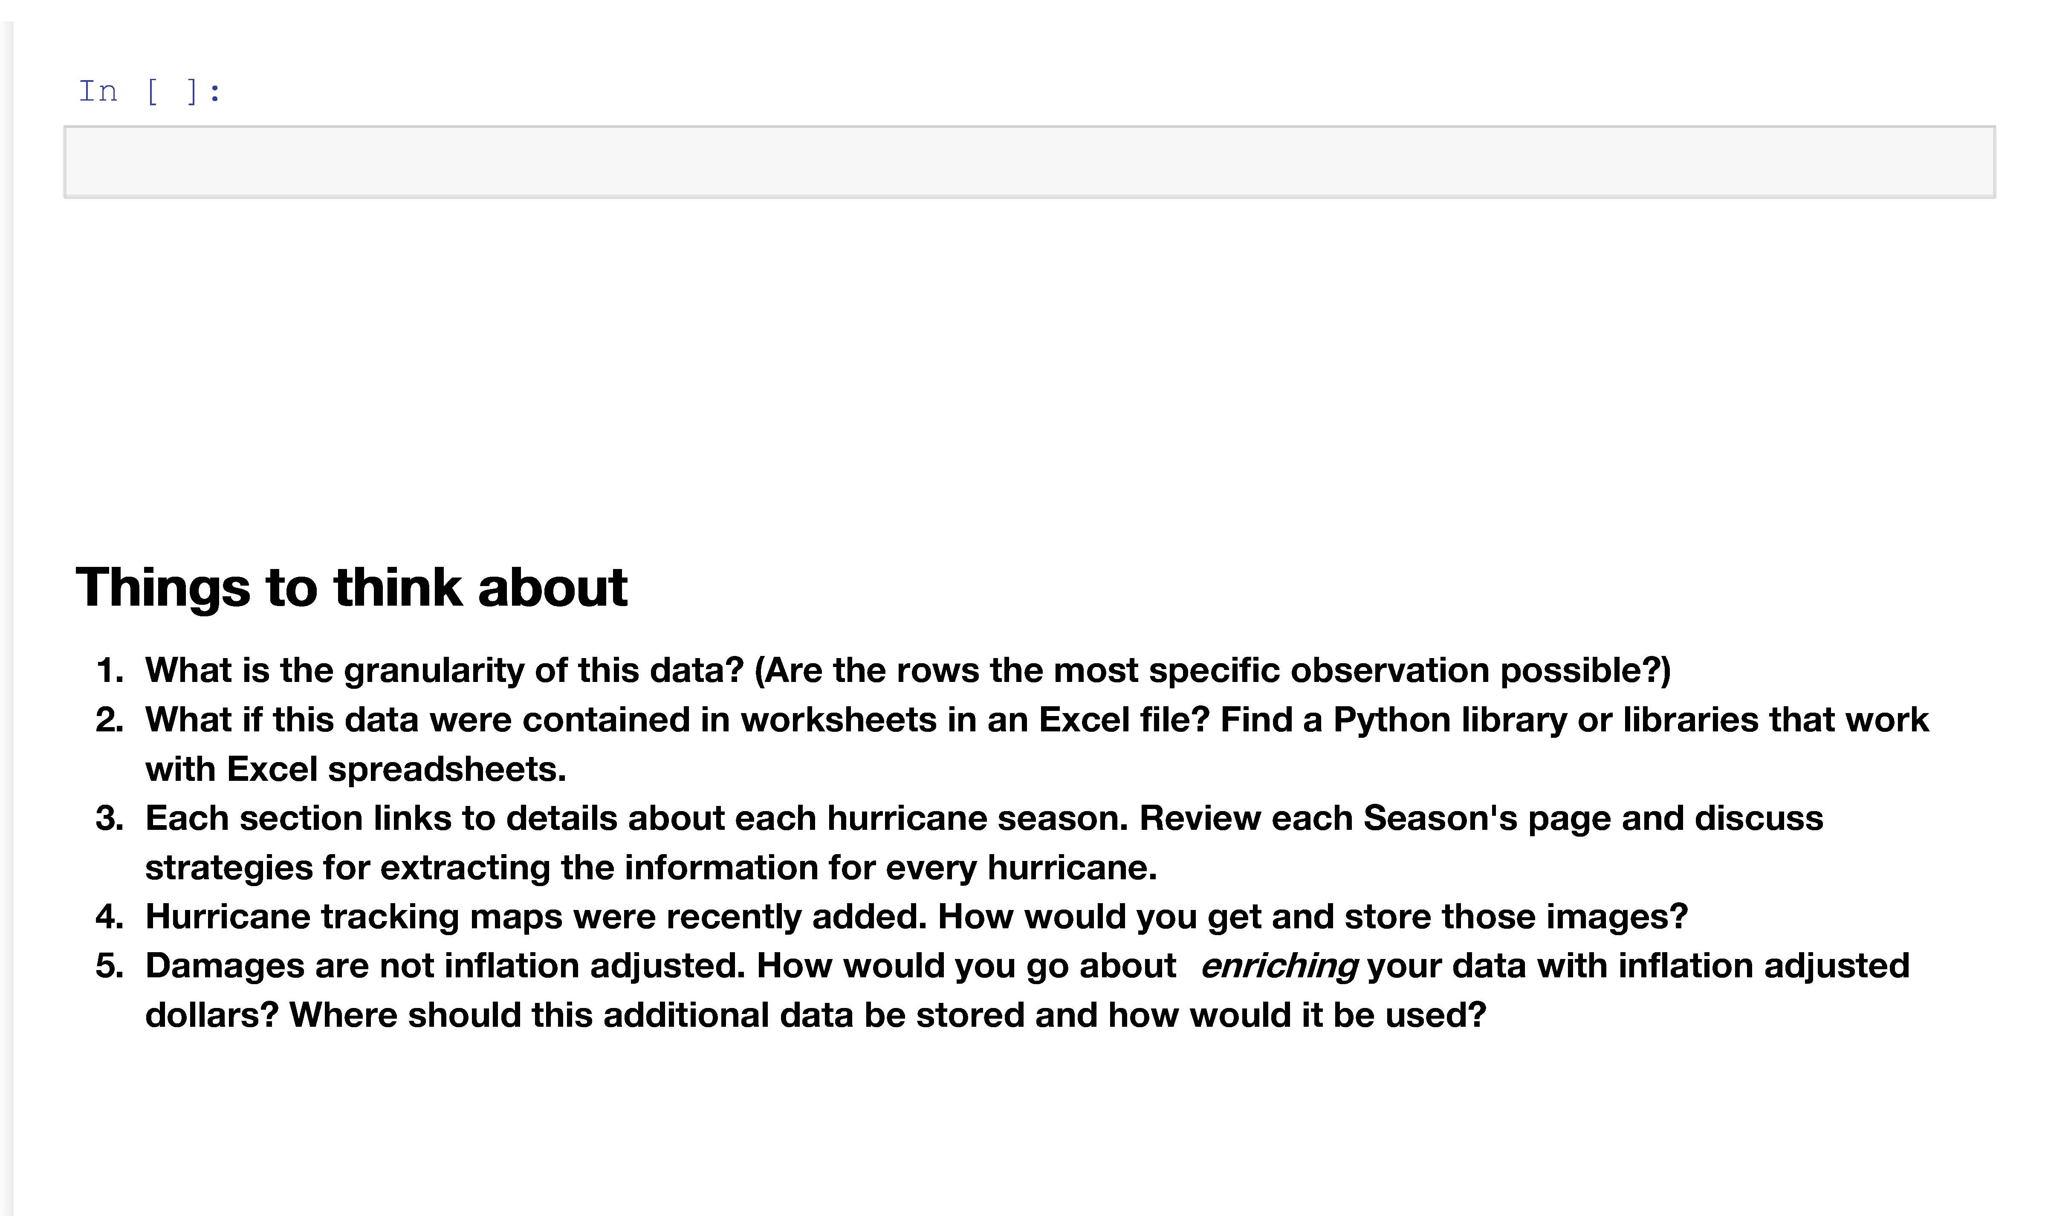Click the "In [ ]:" cell prompt
The image size is (2045, 1216).
150,92
